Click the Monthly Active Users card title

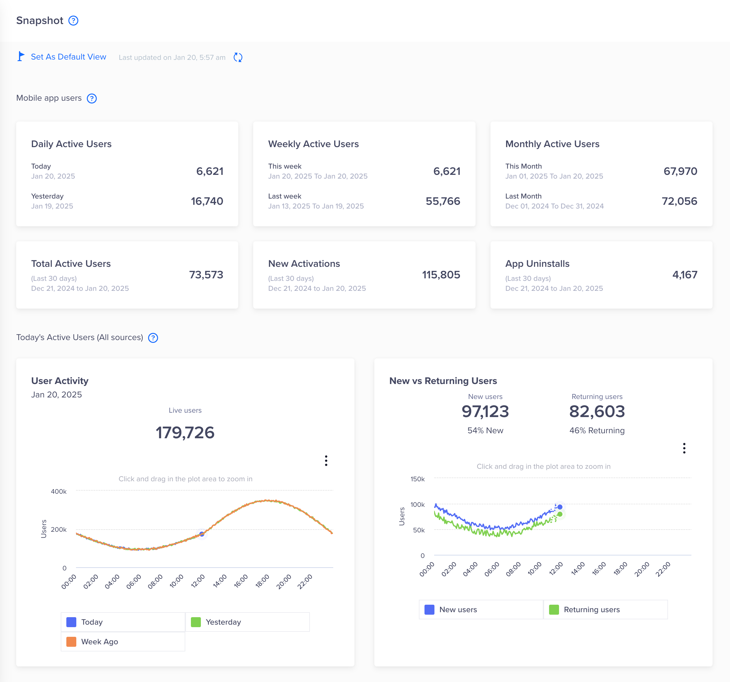pyautogui.click(x=552, y=144)
